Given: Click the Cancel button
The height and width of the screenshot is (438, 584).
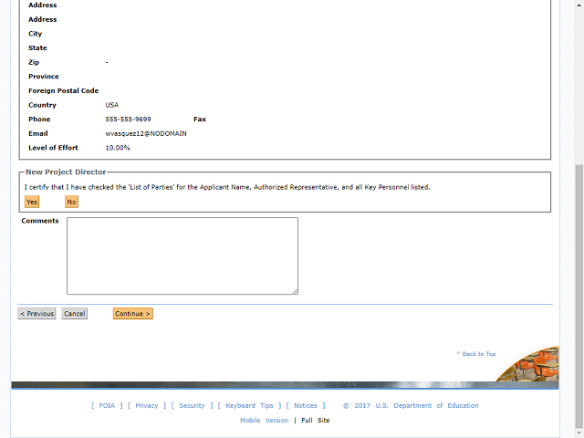Looking at the screenshot, I should click(75, 314).
